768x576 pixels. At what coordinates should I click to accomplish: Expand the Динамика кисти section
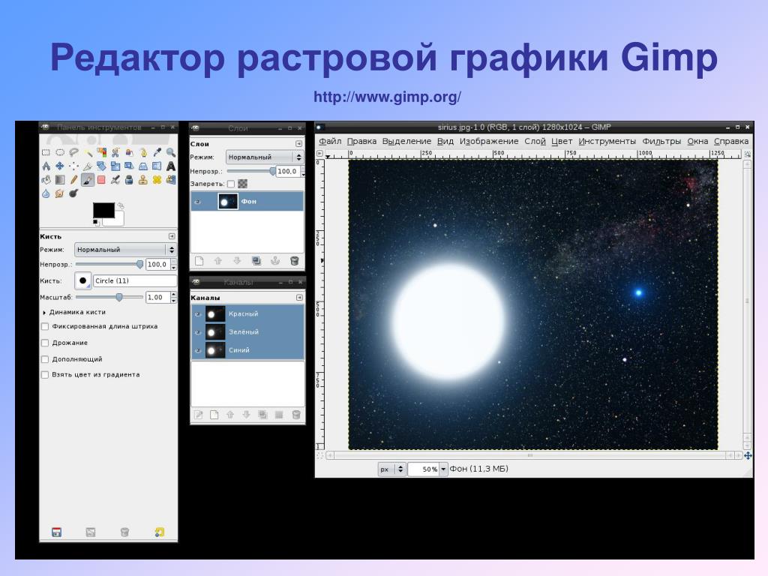pyautogui.click(x=44, y=312)
